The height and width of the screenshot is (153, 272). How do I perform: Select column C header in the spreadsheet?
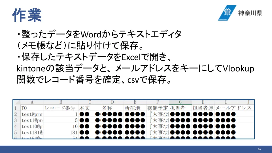(x=90, y=102)
